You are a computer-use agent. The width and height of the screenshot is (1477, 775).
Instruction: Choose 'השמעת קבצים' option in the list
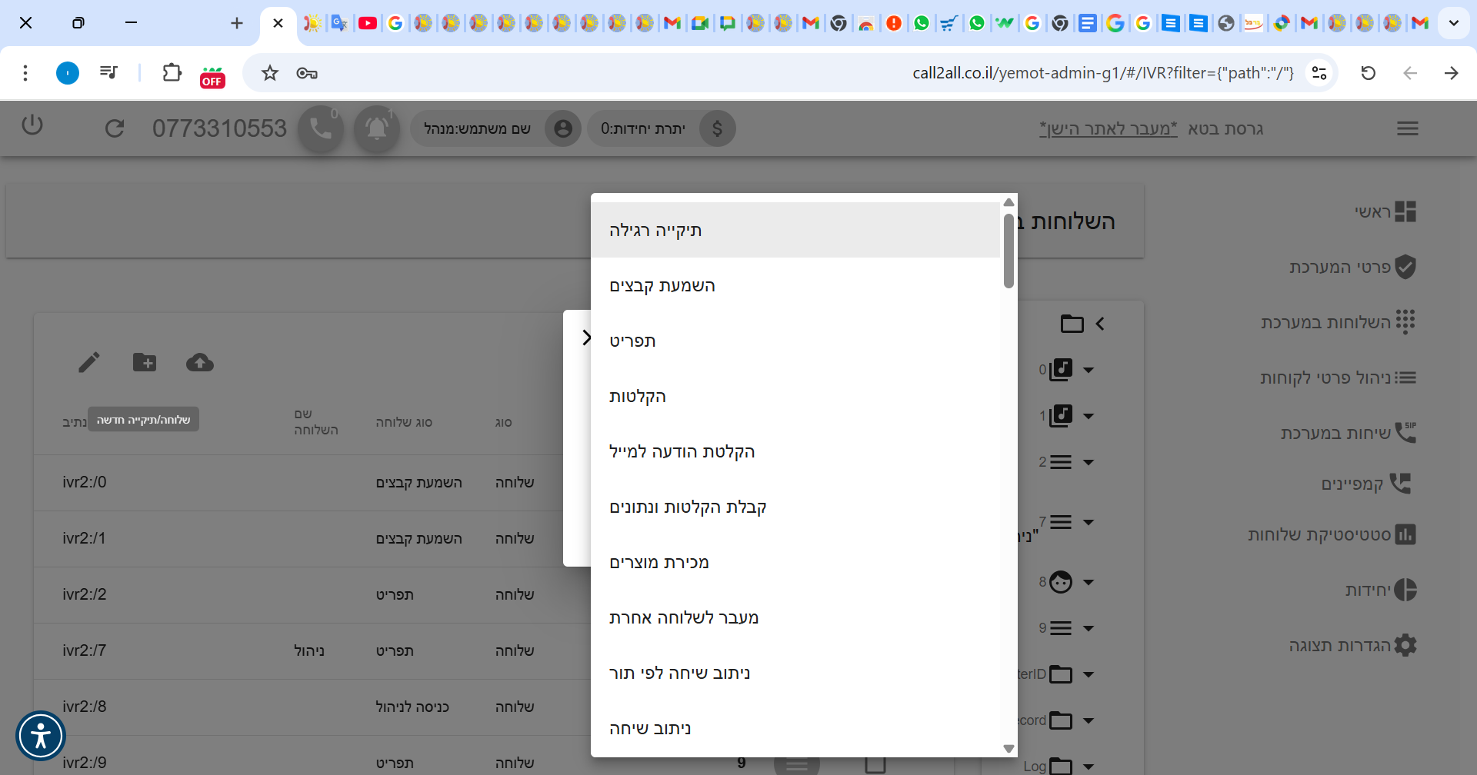(x=662, y=285)
